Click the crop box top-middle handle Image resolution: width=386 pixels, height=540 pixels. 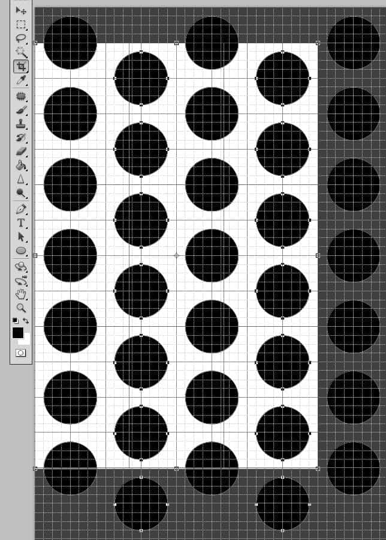176,43
